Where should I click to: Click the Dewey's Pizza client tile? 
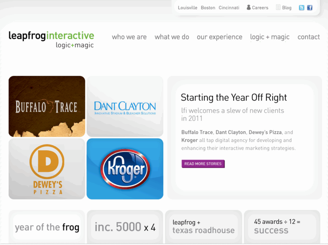point(47,169)
